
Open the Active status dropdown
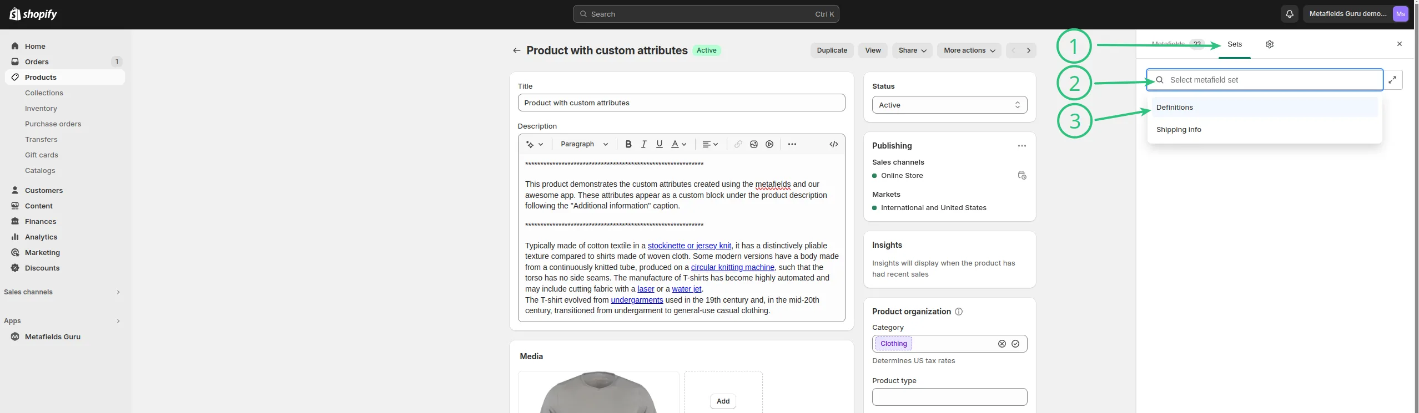949,105
